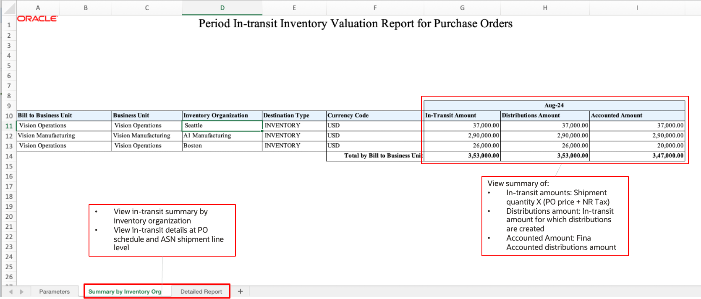Select row 11 header
This screenshot has height=299, width=701.
coord(9,126)
